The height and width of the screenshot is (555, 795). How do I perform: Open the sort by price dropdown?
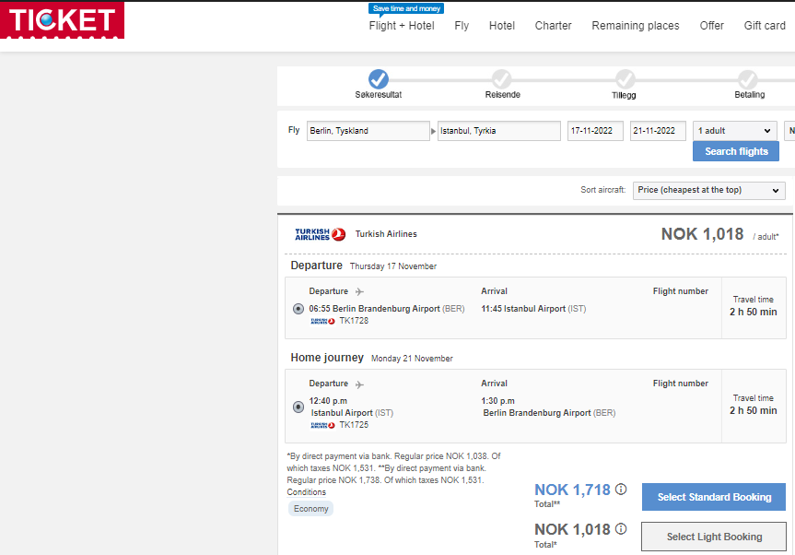[708, 190]
